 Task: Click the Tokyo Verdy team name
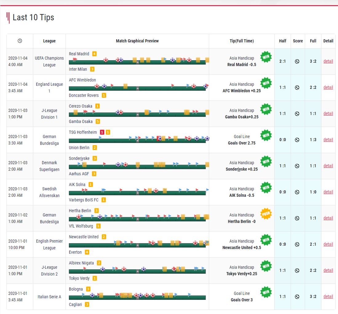click(x=79, y=278)
